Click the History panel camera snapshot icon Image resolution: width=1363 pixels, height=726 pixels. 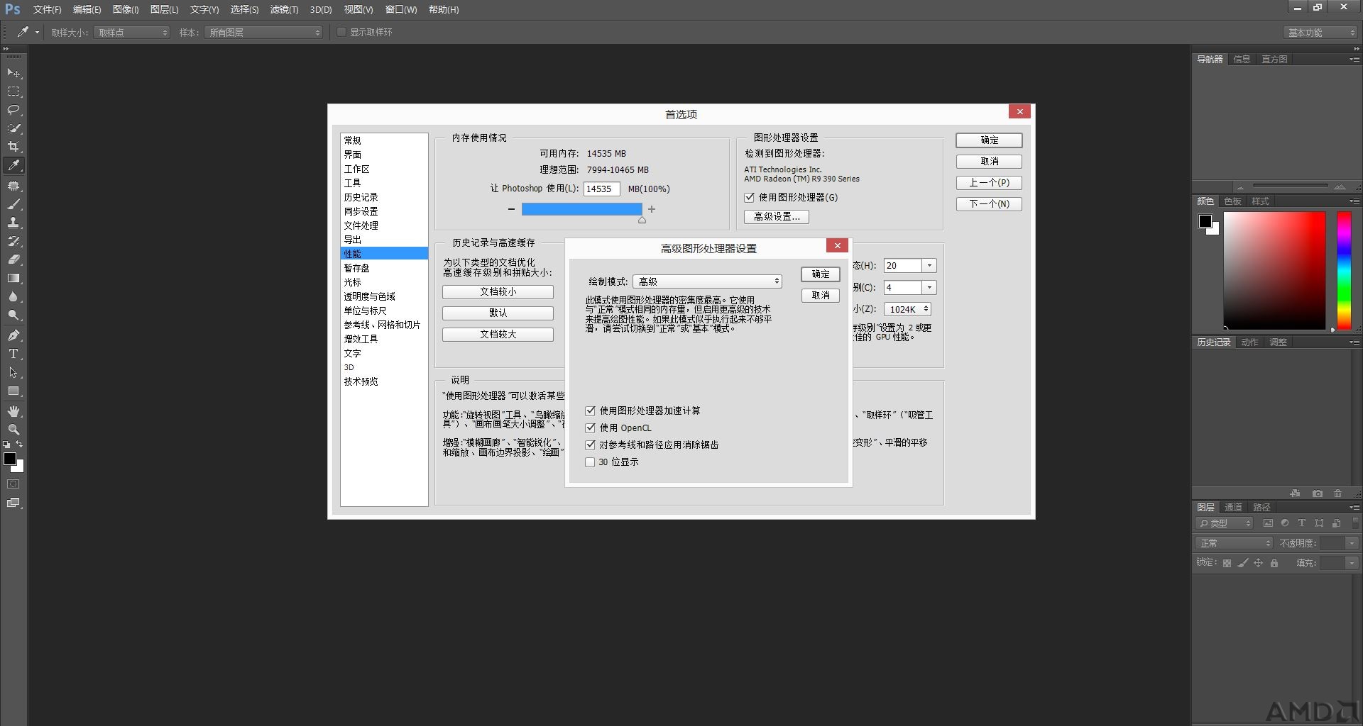[x=1318, y=493]
